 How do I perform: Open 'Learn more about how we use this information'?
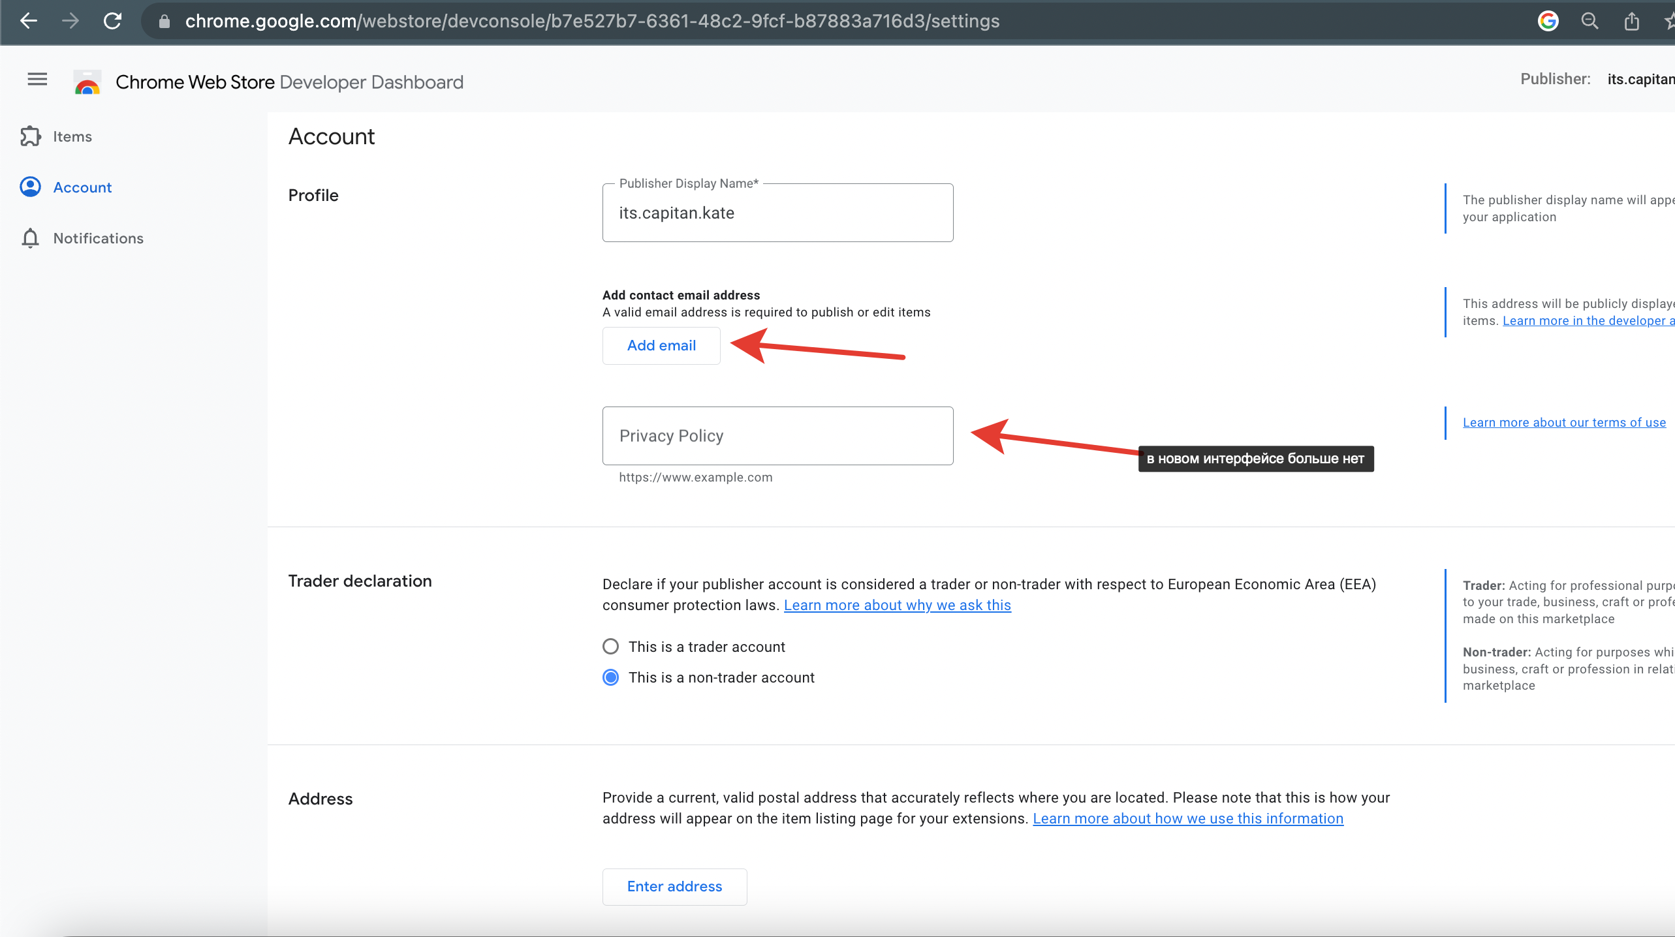1187,818
